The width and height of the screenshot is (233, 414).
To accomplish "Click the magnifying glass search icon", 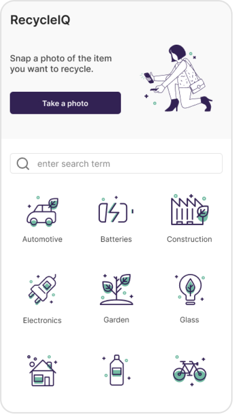I will [x=23, y=164].
